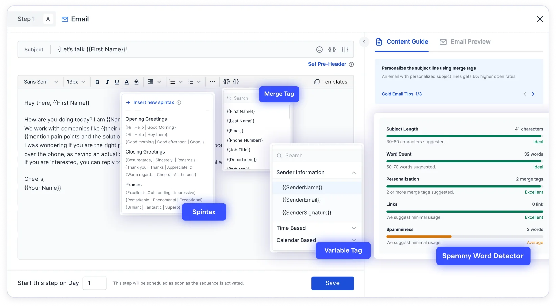
Task: Click the Save button
Action: pyautogui.click(x=332, y=283)
